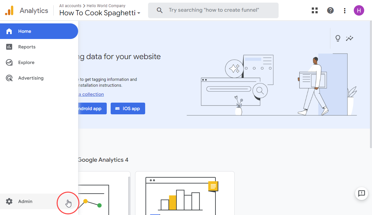
Task: Open the Google apps grid icon
Action: point(315,10)
